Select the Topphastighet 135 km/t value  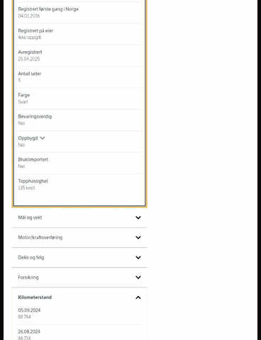(x=26, y=188)
